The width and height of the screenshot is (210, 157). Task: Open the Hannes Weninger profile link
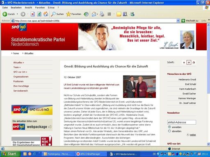[x=187, y=98]
